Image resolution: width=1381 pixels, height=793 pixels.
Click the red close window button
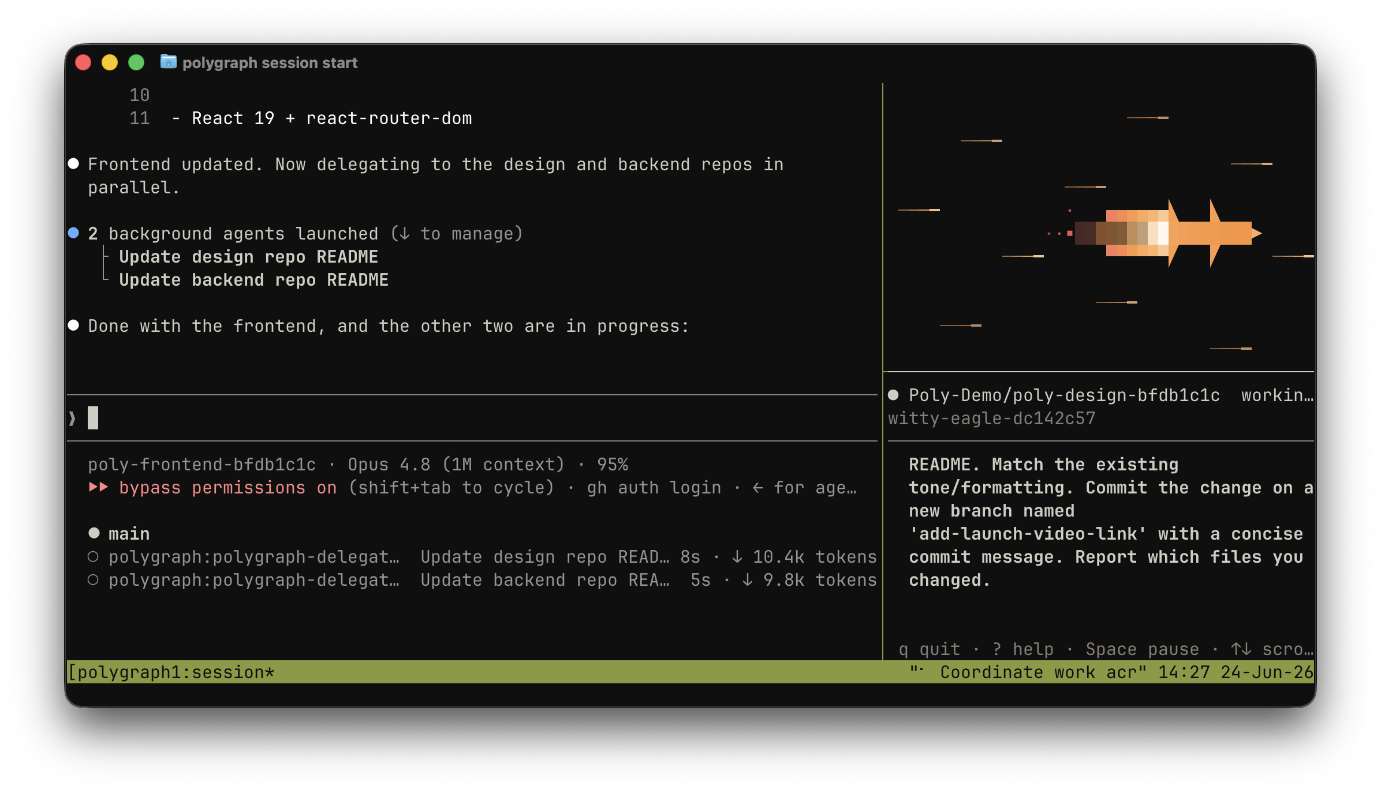pos(84,62)
